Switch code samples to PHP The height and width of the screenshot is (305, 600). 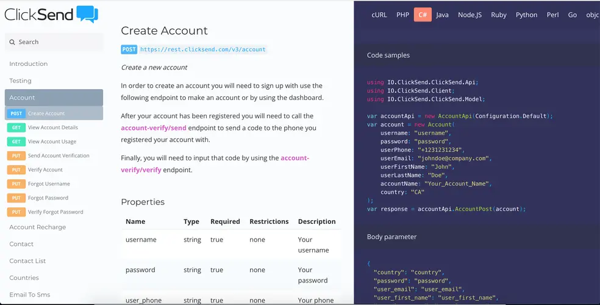[402, 15]
